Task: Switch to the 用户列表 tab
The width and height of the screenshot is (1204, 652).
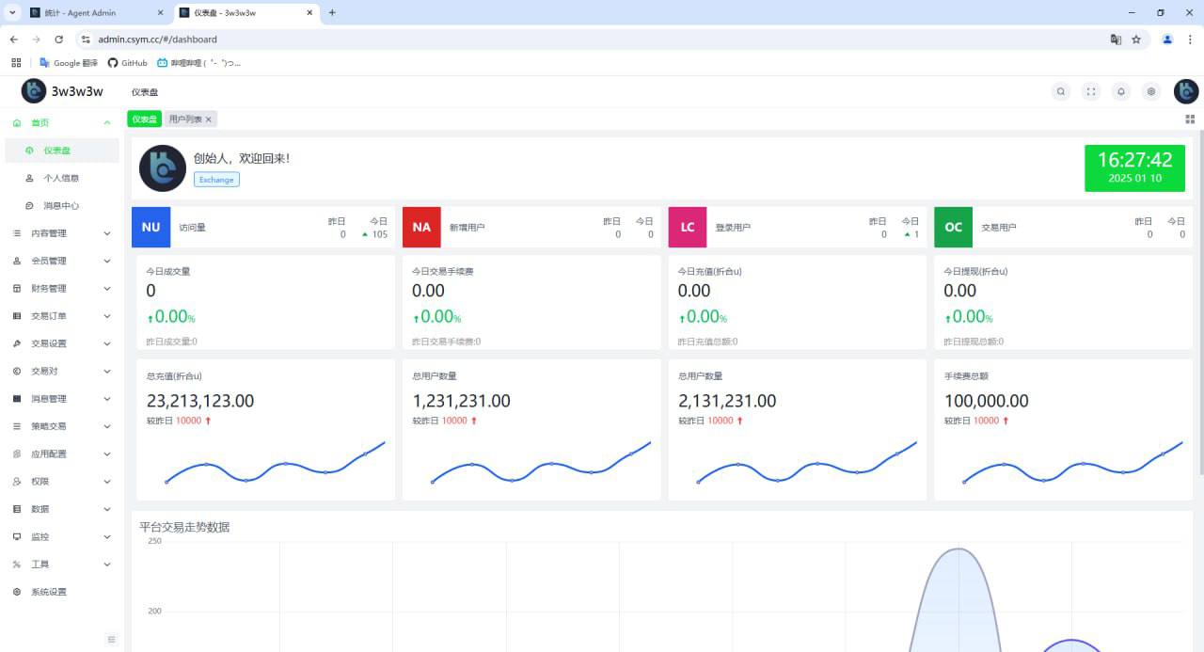Action: click(x=185, y=119)
